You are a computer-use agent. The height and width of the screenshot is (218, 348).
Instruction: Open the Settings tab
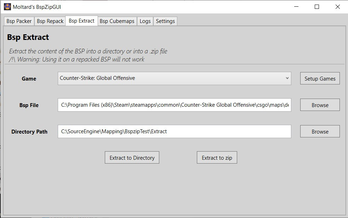click(x=165, y=21)
